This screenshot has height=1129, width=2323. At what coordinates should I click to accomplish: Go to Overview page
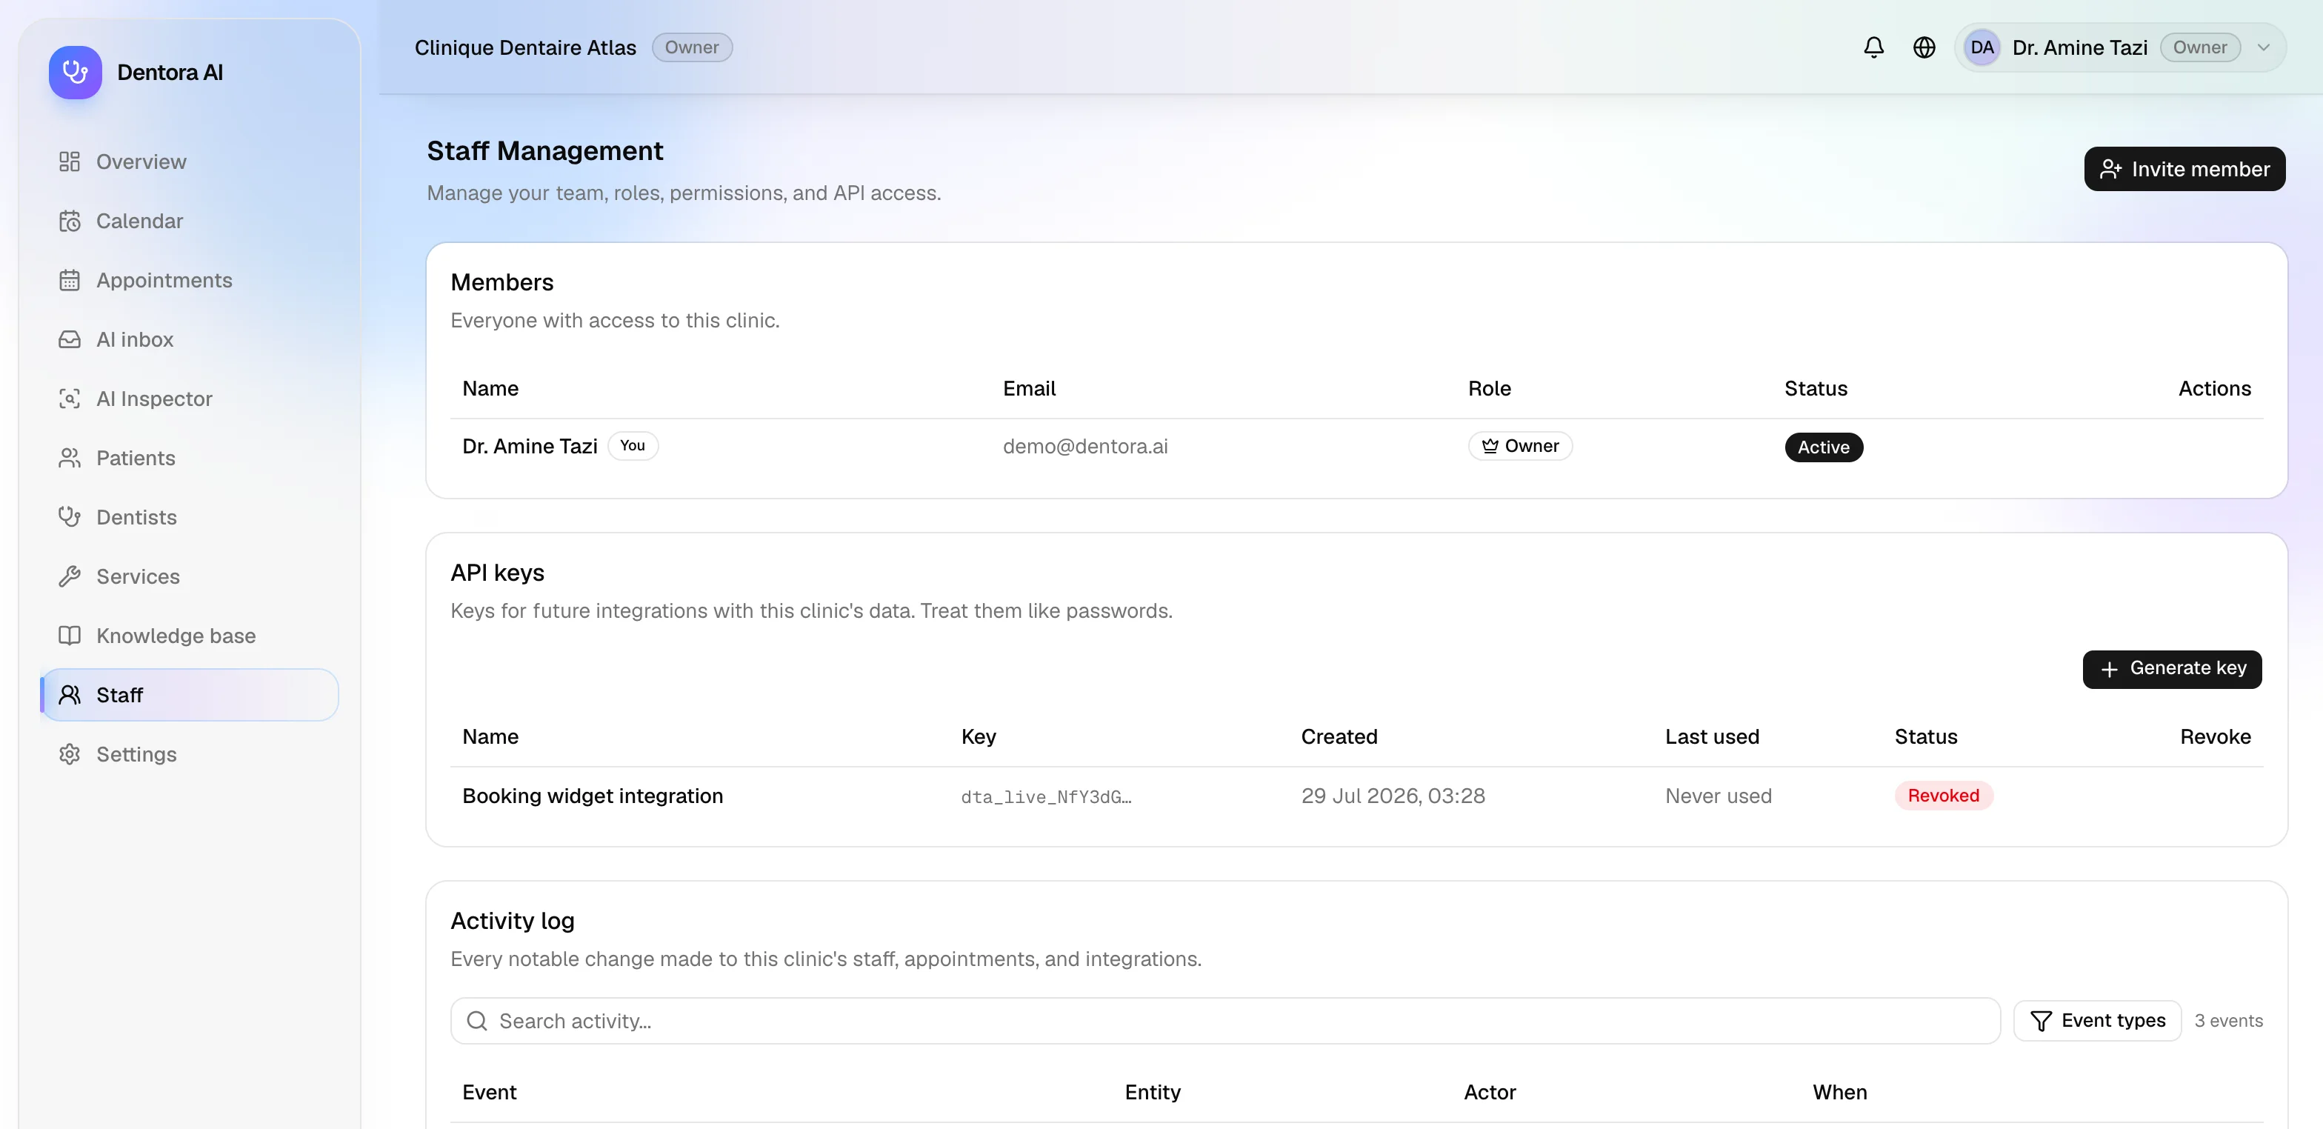[190, 161]
